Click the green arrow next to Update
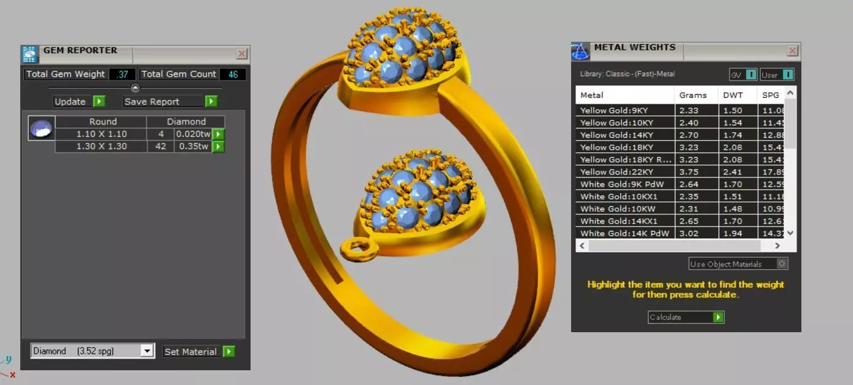853x385 pixels. coord(99,101)
